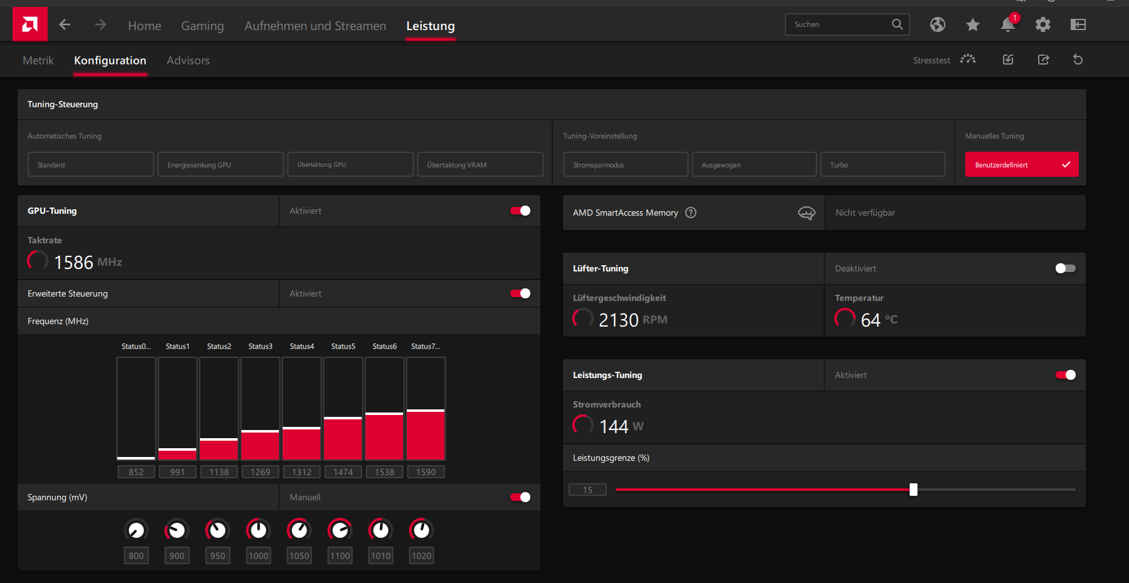Click the 800 voltage value field

[136, 555]
